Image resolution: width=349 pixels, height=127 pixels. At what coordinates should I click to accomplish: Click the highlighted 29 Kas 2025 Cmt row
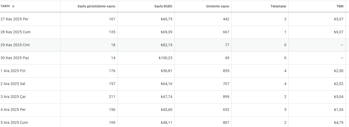point(173,45)
